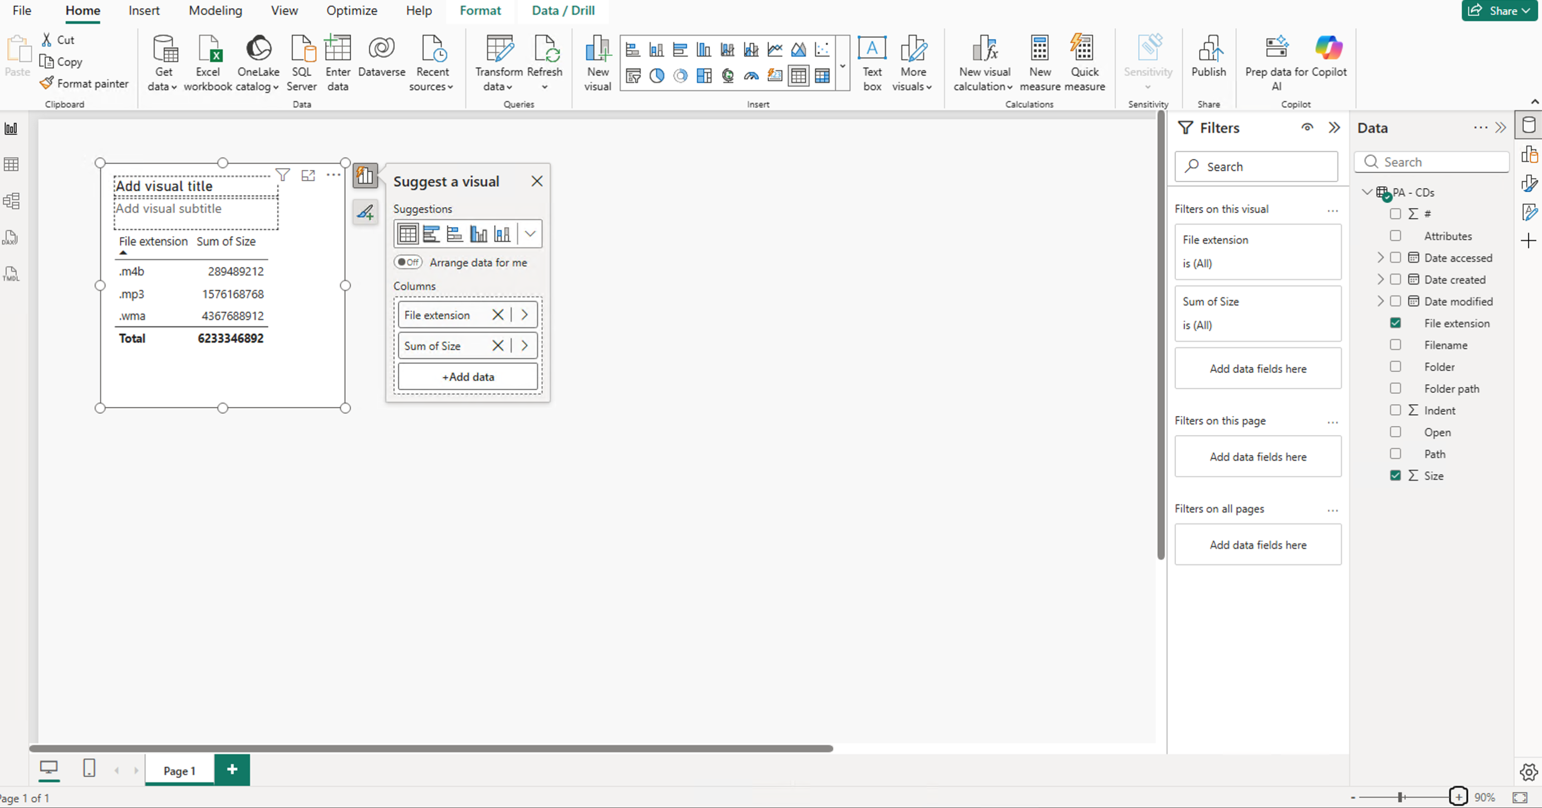Insert a gauge visual
The image size is (1542, 808).
(x=751, y=76)
